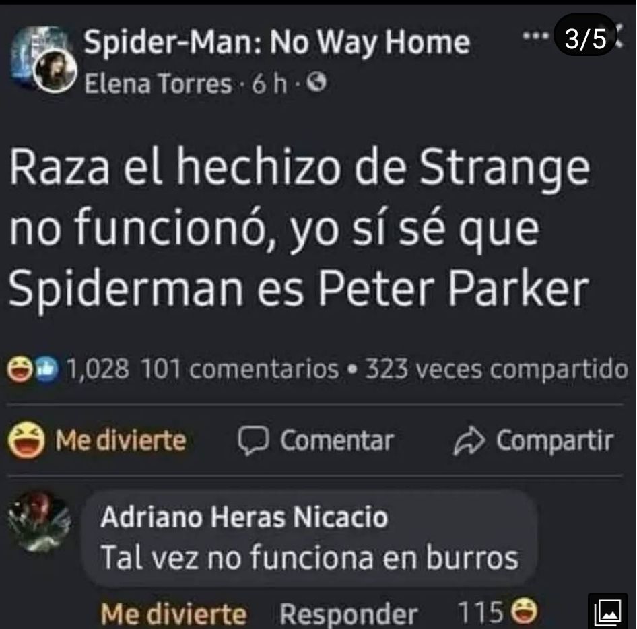Click the 3/5 image counter badge

point(585,38)
